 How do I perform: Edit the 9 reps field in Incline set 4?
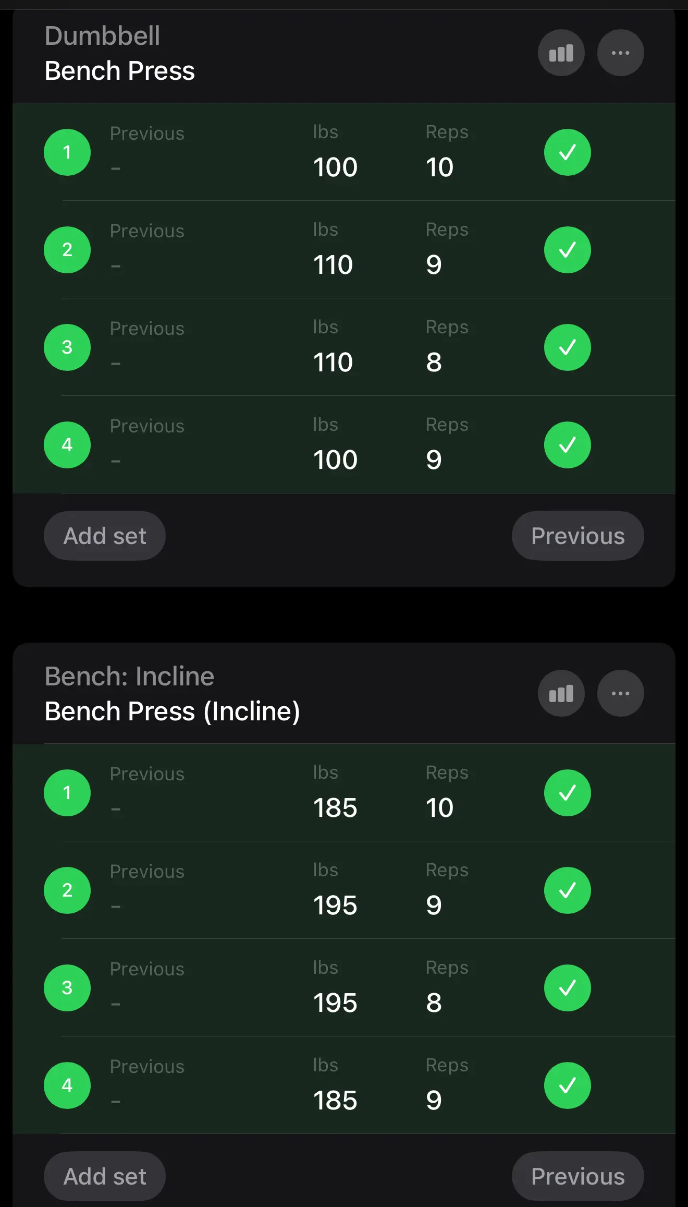(x=434, y=1100)
